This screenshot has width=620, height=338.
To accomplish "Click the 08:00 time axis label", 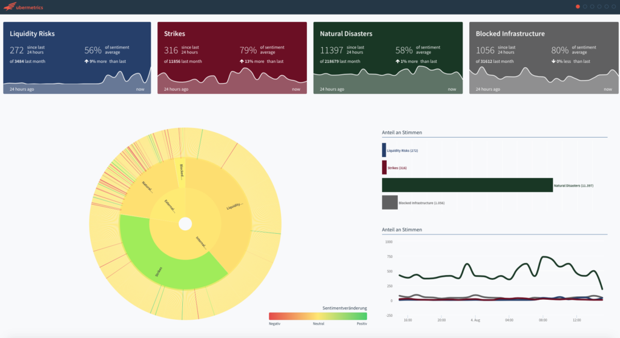I will click(x=543, y=320).
